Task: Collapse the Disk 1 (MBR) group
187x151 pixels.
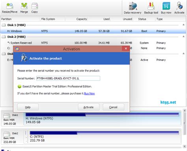Action: click(x=183, y=25)
